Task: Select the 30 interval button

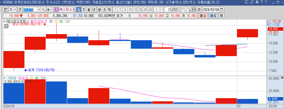Action: [x=140, y=10]
